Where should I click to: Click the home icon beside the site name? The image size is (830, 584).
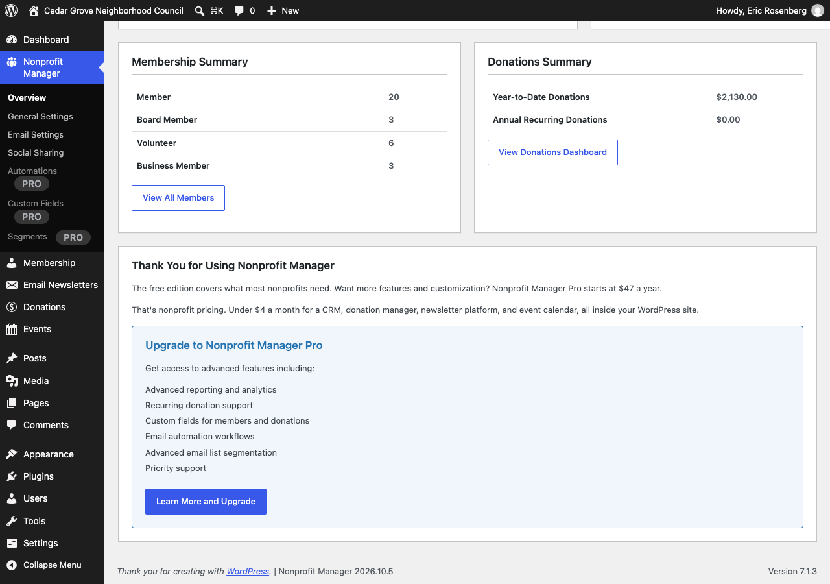pyautogui.click(x=34, y=10)
